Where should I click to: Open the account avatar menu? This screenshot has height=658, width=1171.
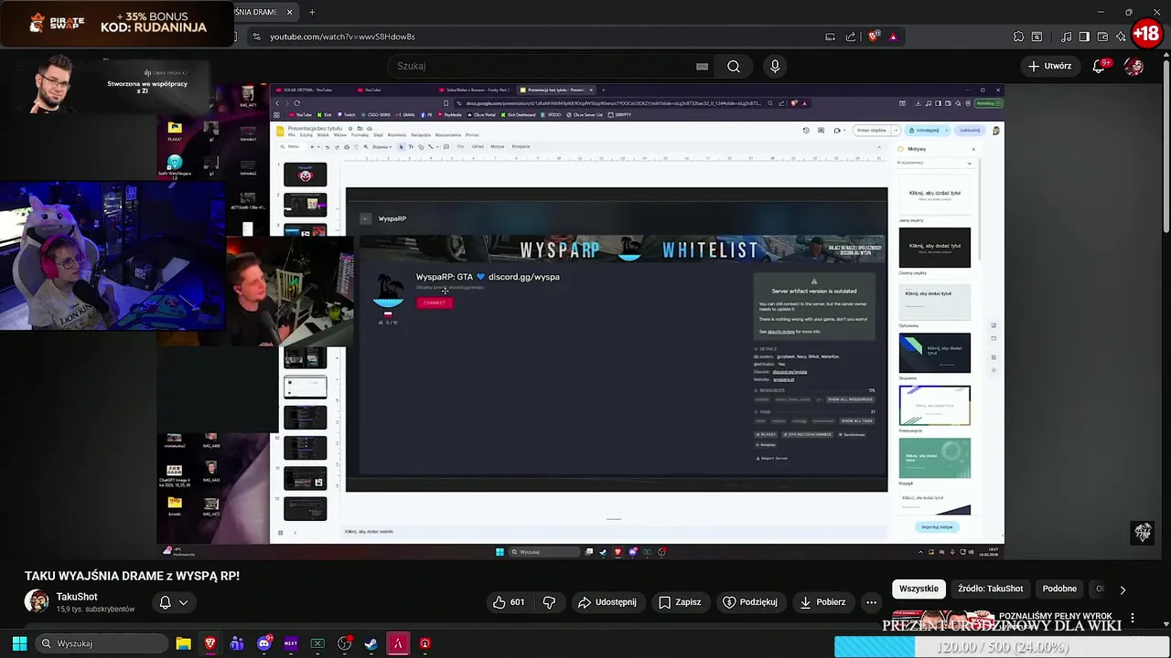(1134, 66)
